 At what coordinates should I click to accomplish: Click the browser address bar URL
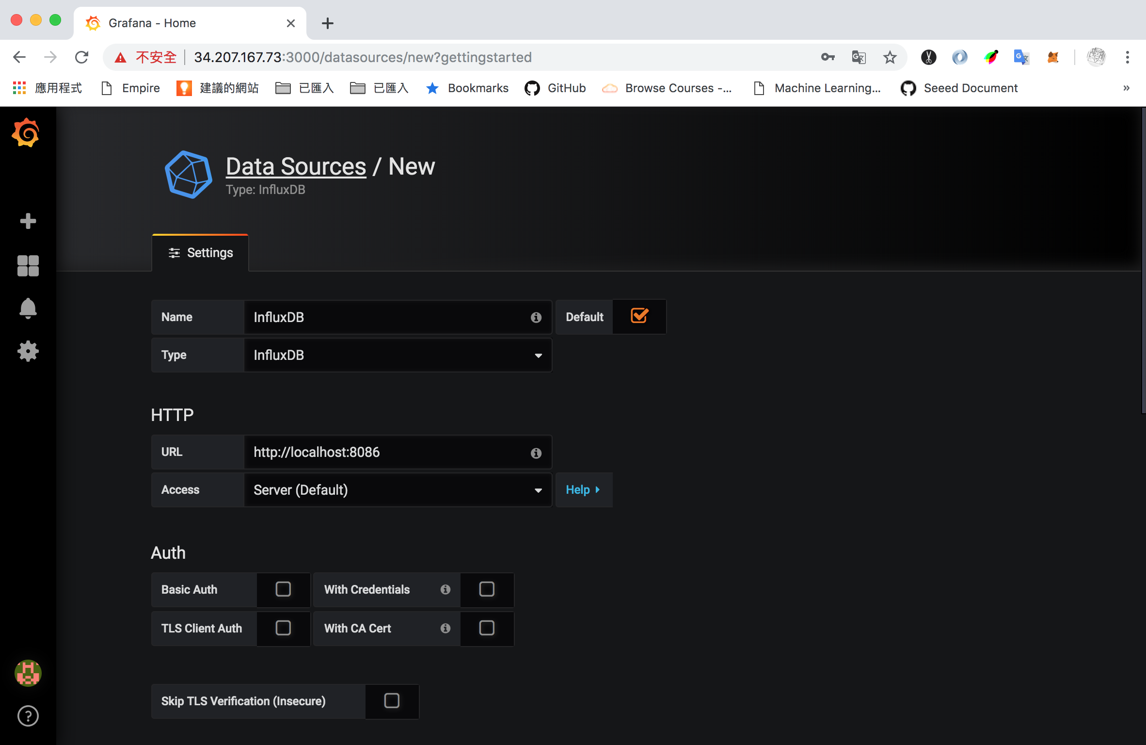coord(363,57)
